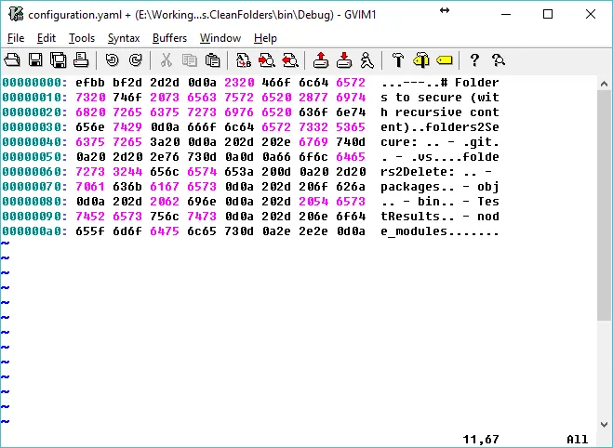613x448 pixels.
Task: Click ASCII text 's to secure (wit'
Action: (x=440, y=98)
